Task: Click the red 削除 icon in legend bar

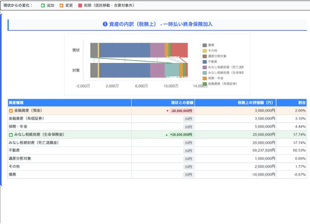Action: 80,6
